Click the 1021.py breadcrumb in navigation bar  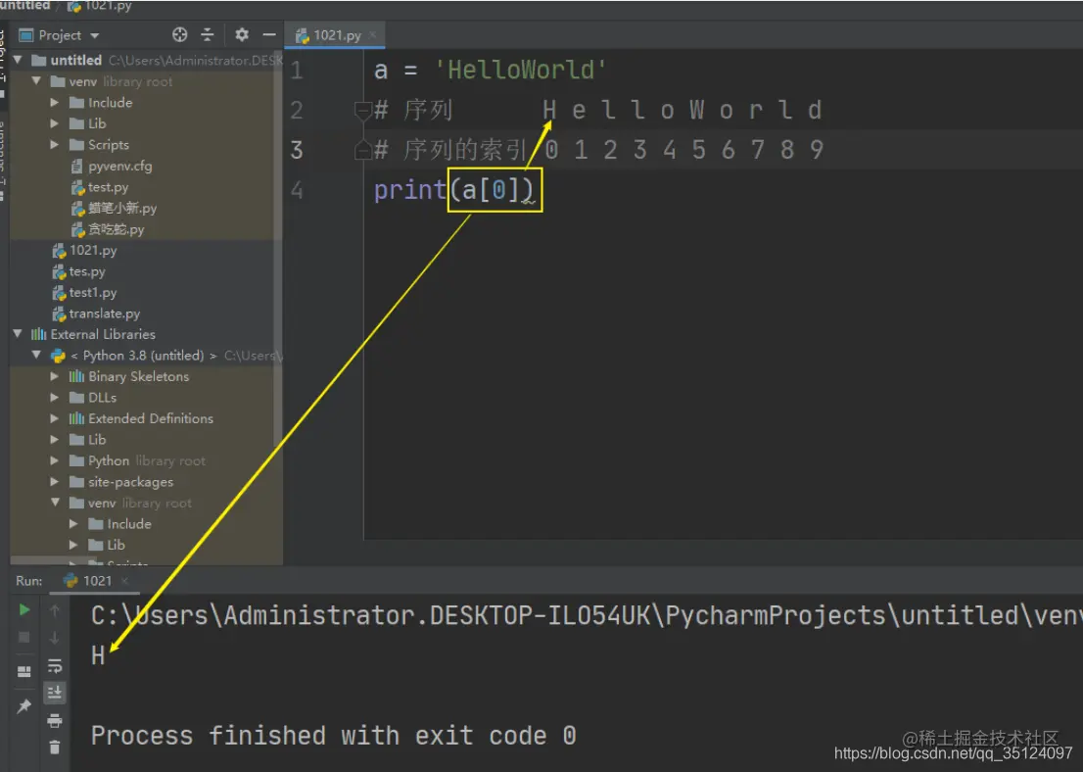click(100, 6)
